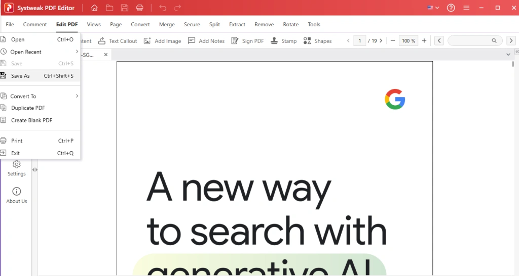
Task: Open folder icon in title bar
Action: point(109,8)
